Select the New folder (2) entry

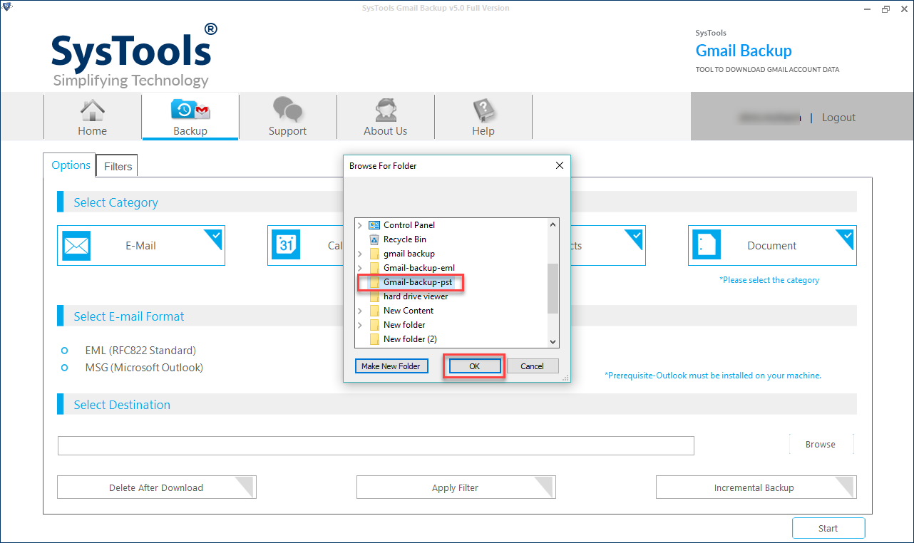click(410, 339)
